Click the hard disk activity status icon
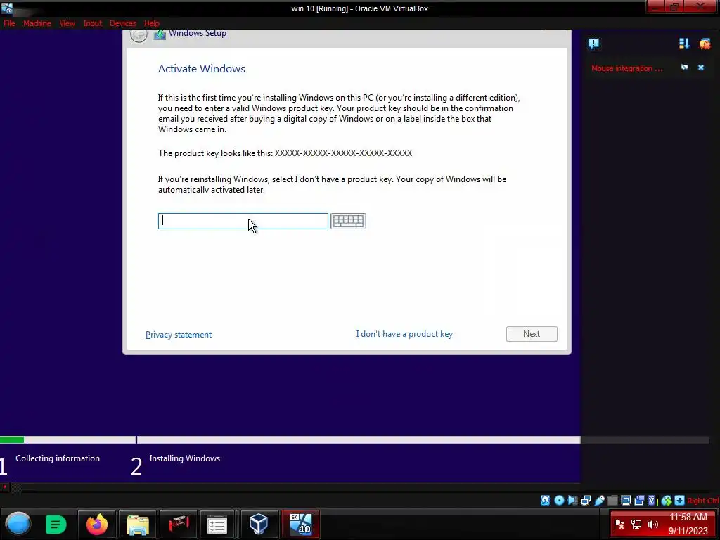This screenshot has height=540, width=720. pos(545,501)
